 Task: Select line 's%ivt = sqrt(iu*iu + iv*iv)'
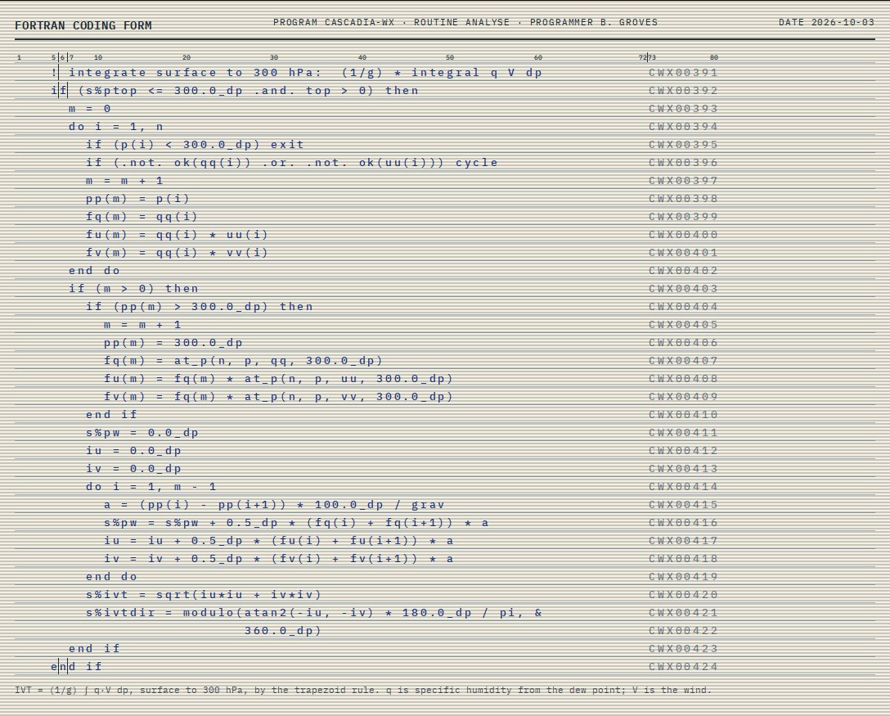point(204,595)
